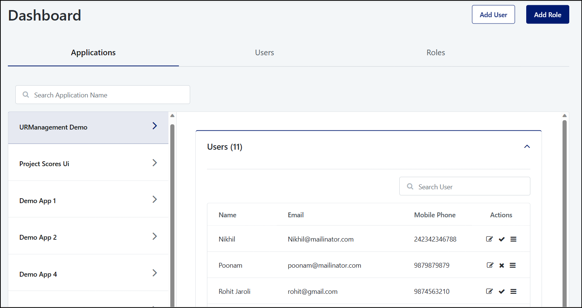Click the right panel scrollbar thumb
Viewport: 582px width, 308px height.
point(564,213)
